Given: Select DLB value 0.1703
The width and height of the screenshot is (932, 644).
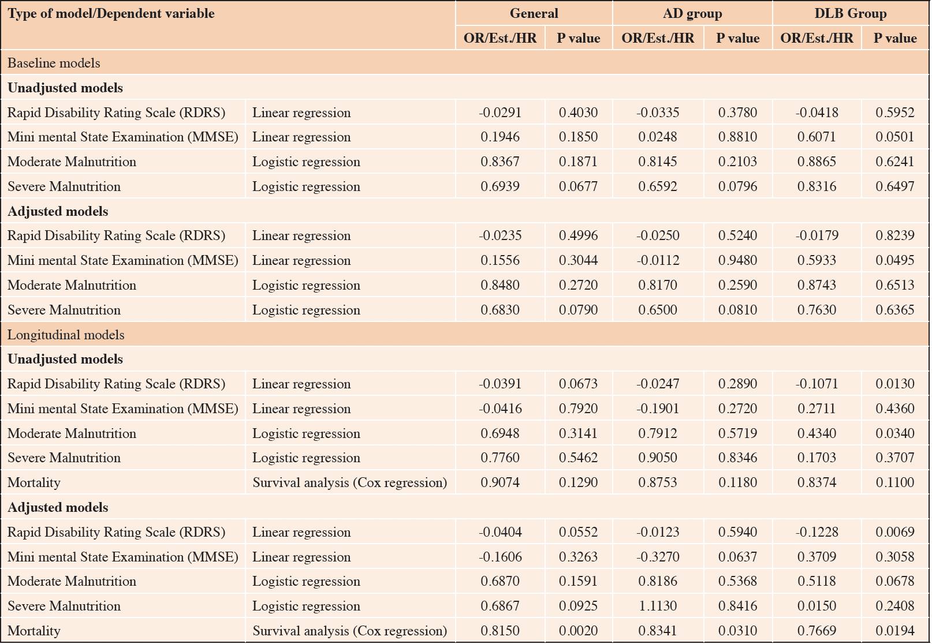Looking at the screenshot, I should pos(817,458).
